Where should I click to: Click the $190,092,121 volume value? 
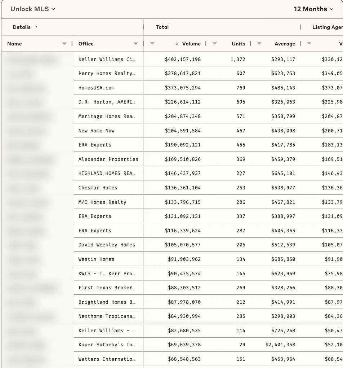(x=183, y=145)
